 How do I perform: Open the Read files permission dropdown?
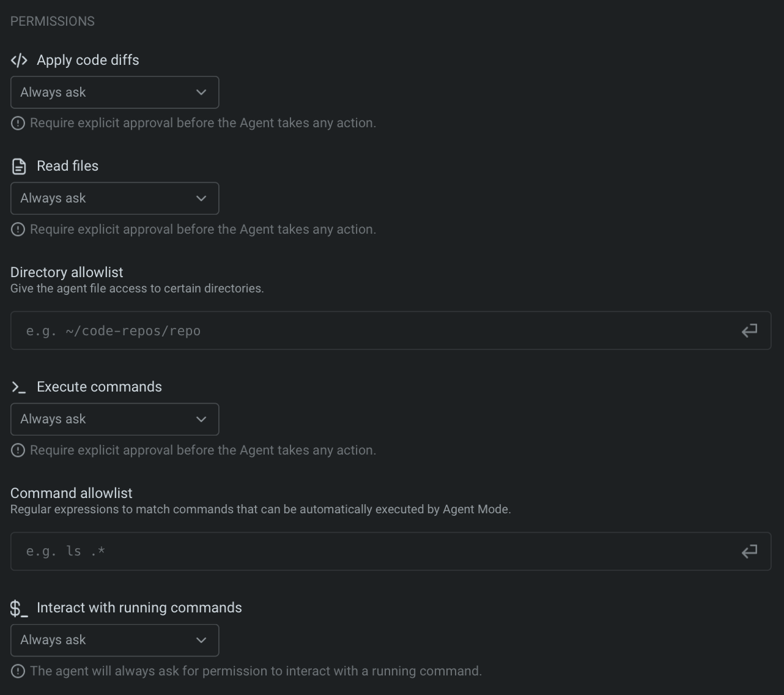pyautogui.click(x=114, y=198)
